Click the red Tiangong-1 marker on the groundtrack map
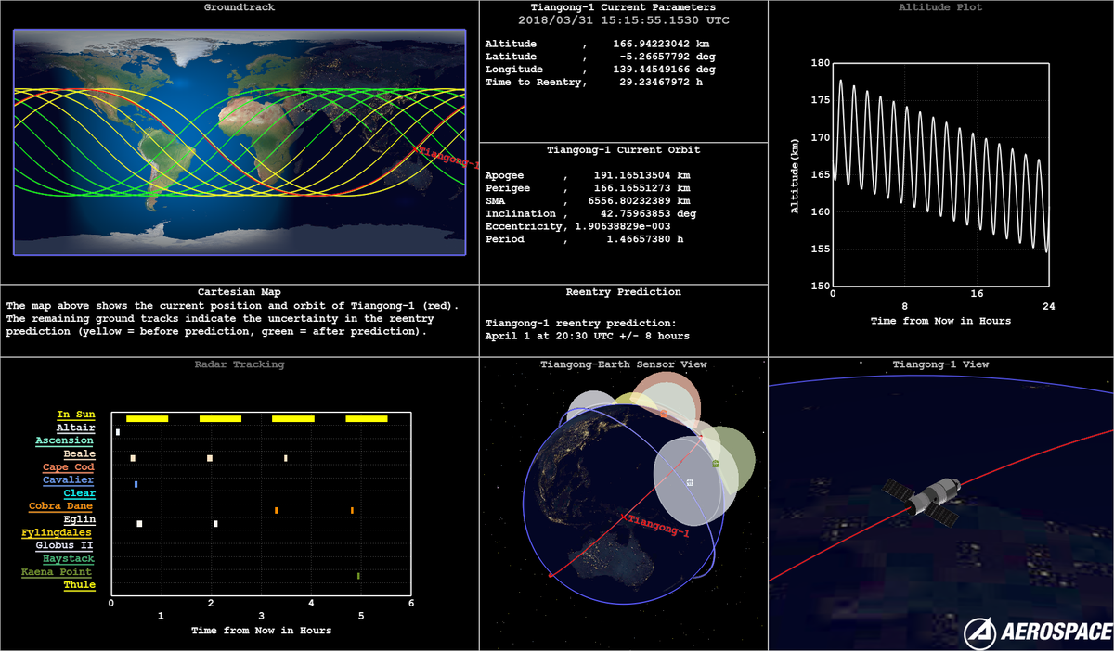This screenshot has width=1114, height=651. 413,146
